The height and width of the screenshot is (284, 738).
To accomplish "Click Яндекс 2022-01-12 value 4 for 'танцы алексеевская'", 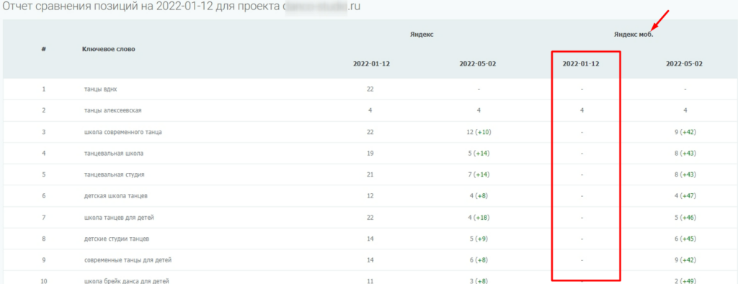I will coord(370,111).
